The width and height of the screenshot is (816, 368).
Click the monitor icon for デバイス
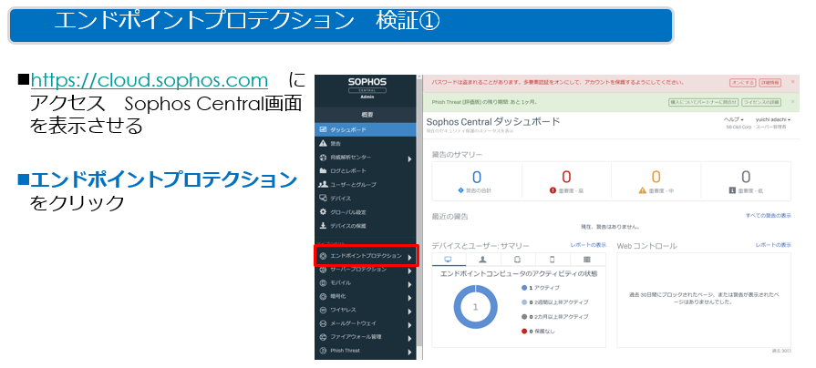pyautogui.click(x=323, y=198)
